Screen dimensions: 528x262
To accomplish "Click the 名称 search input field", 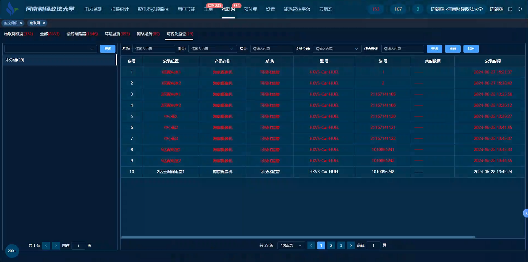I will click(x=153, y=49).
